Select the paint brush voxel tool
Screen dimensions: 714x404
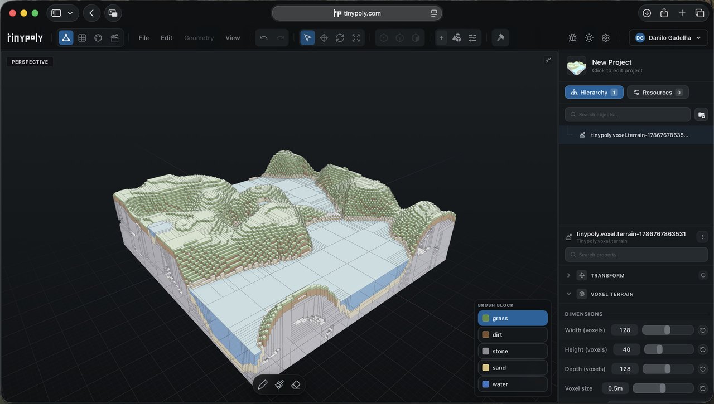tap(279, 384)
